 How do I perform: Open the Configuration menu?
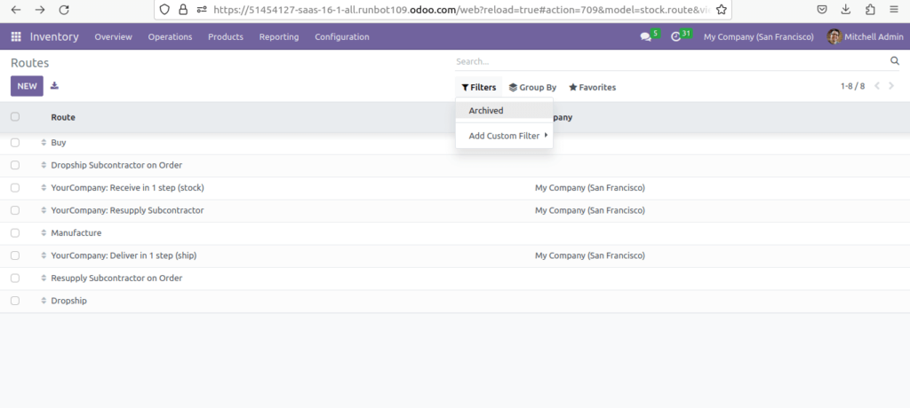pos(342,36)
